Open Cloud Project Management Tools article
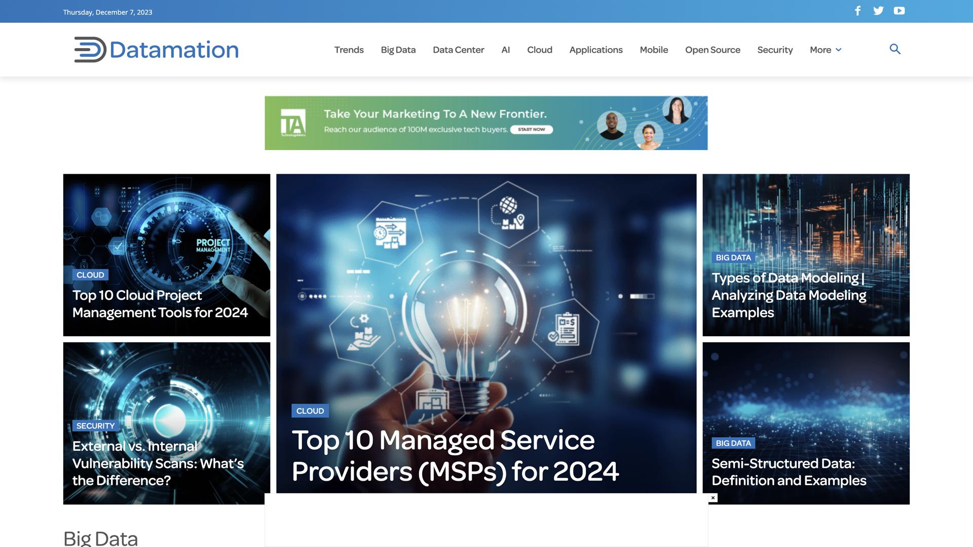 point(160,303)
